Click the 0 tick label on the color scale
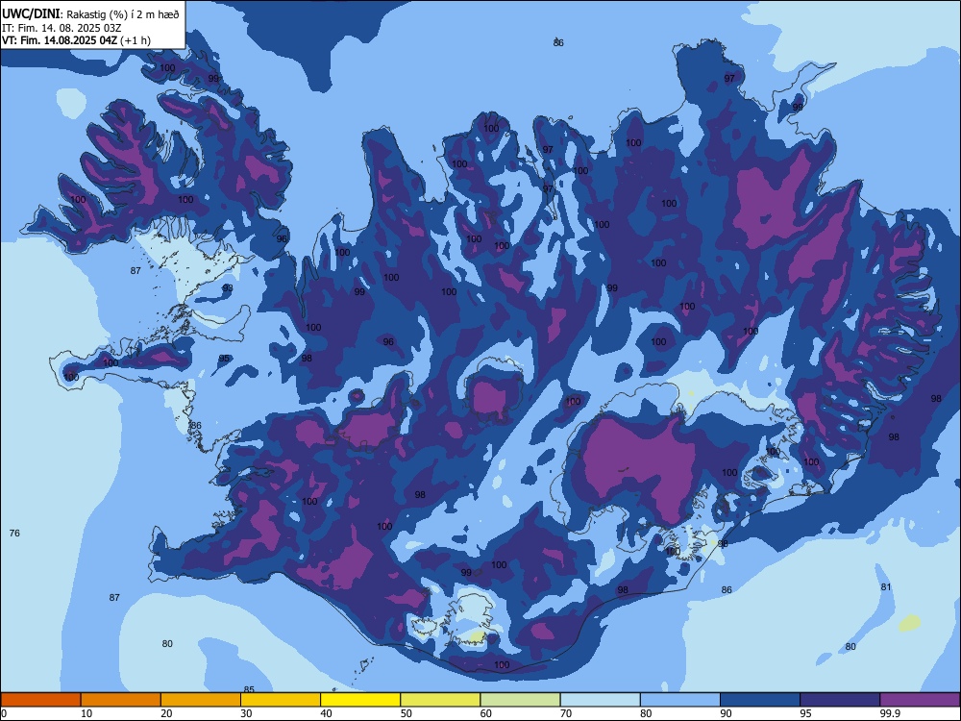The height and width of the screenshot is (721, 961). click(x=4, y=713)
